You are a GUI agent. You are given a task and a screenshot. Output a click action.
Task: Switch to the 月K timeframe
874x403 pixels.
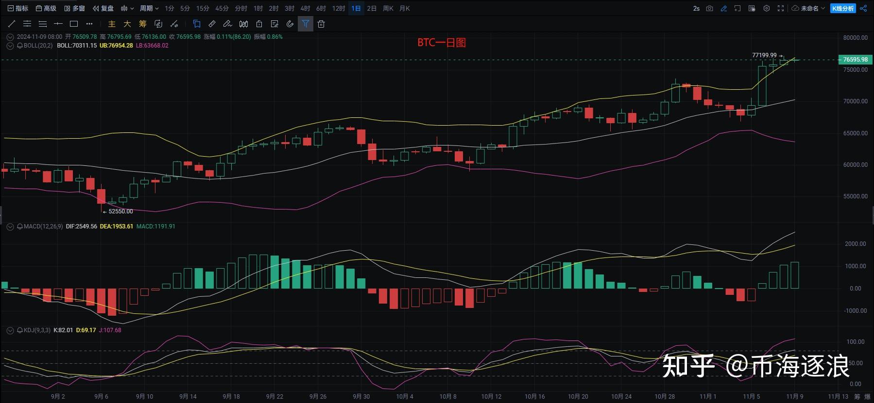(x=405, y=8)
